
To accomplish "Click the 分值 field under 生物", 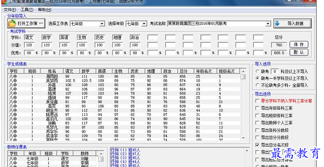I will tap(82, 45).
